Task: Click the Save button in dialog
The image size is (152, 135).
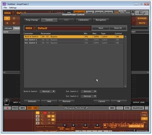Action: (101, 28)
